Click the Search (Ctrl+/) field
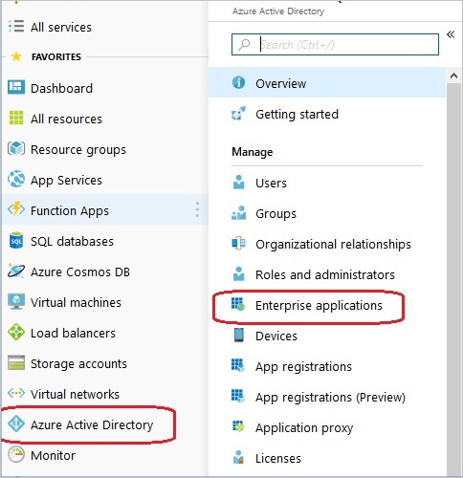Viewport: 463px width, 478px height. (335, 44)
